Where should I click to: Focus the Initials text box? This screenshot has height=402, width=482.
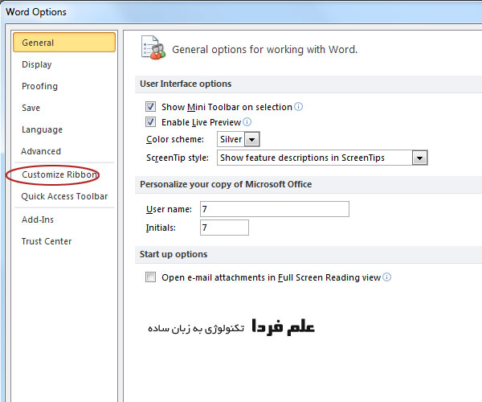pos(223,228)
